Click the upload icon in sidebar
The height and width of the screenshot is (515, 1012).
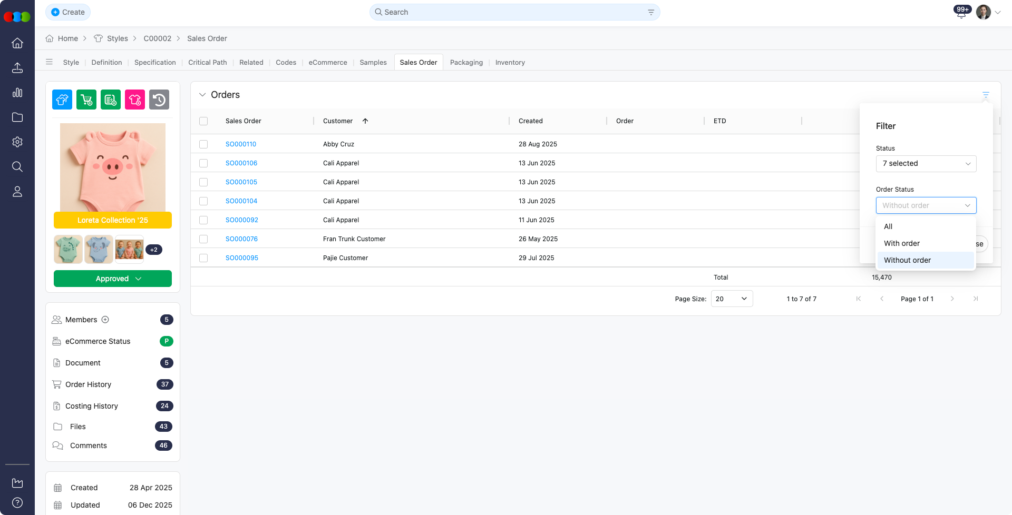17,68
